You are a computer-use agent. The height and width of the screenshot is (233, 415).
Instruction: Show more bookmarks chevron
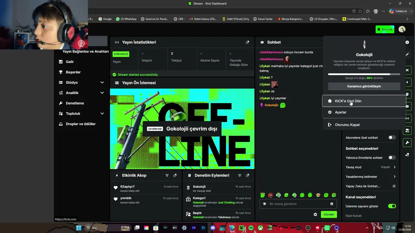point(408,19)
